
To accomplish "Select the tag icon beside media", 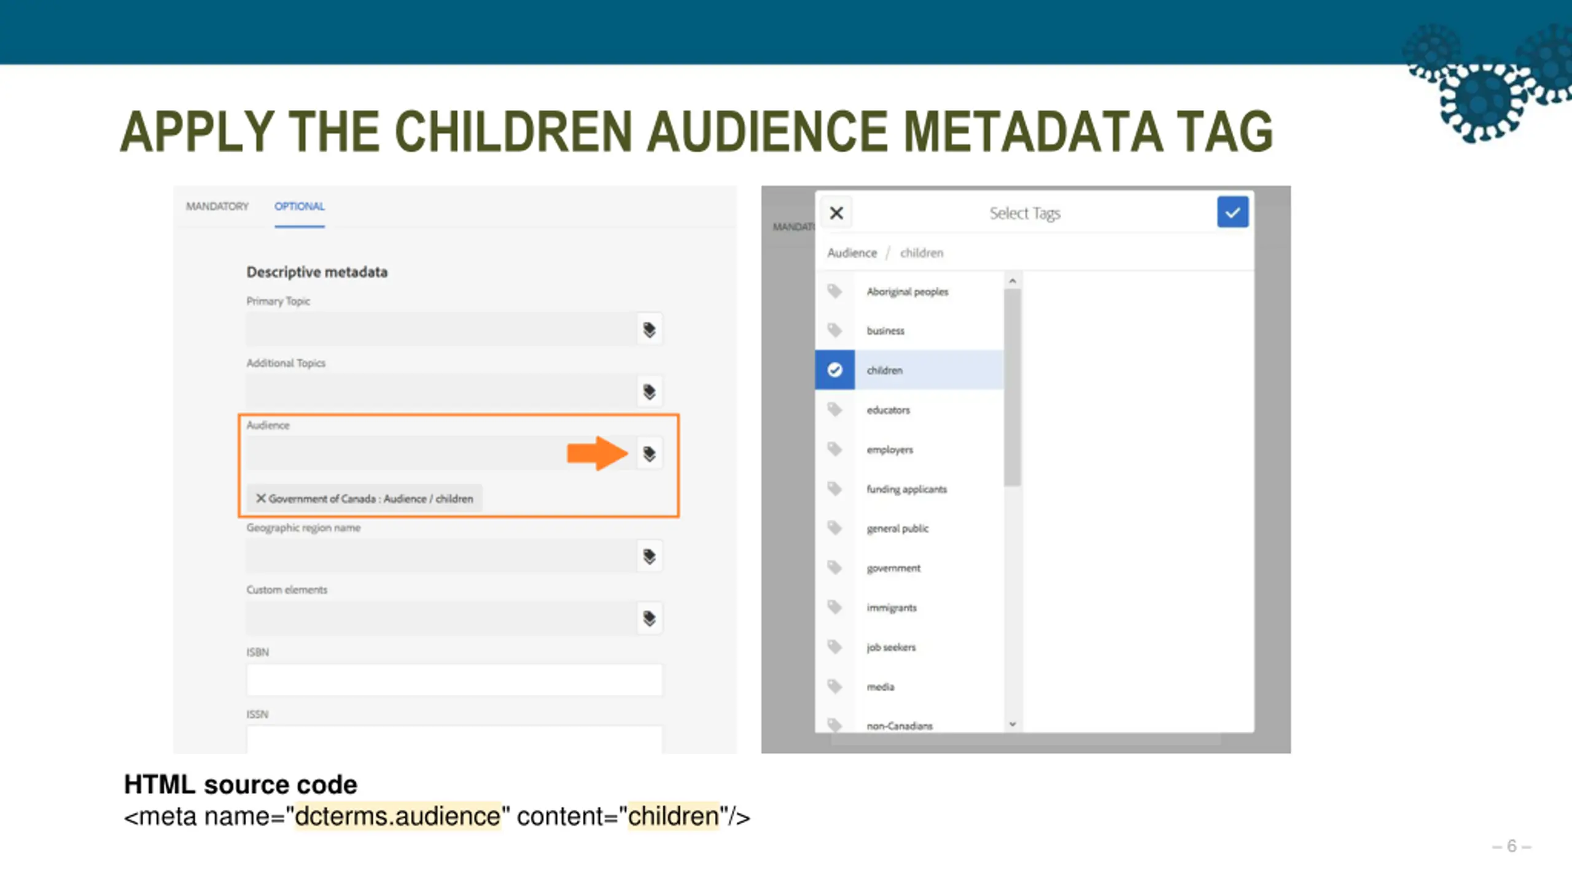I will click(835, 686).
